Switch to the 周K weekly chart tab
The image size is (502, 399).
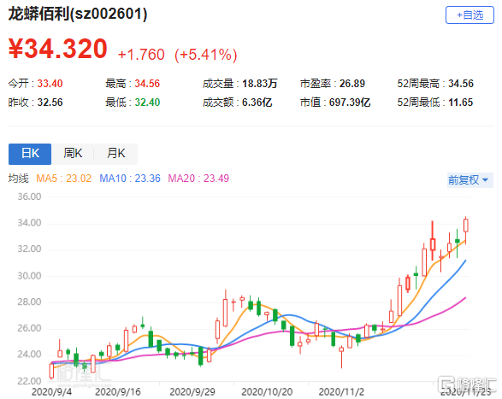tap(73, 154)
